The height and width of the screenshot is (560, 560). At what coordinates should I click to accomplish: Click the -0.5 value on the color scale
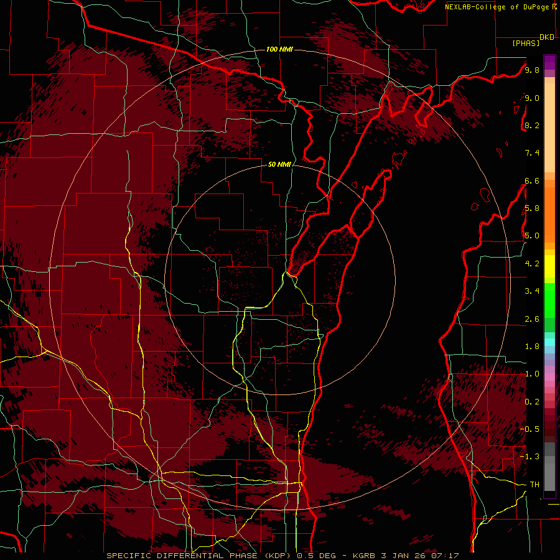pos(530,429)
